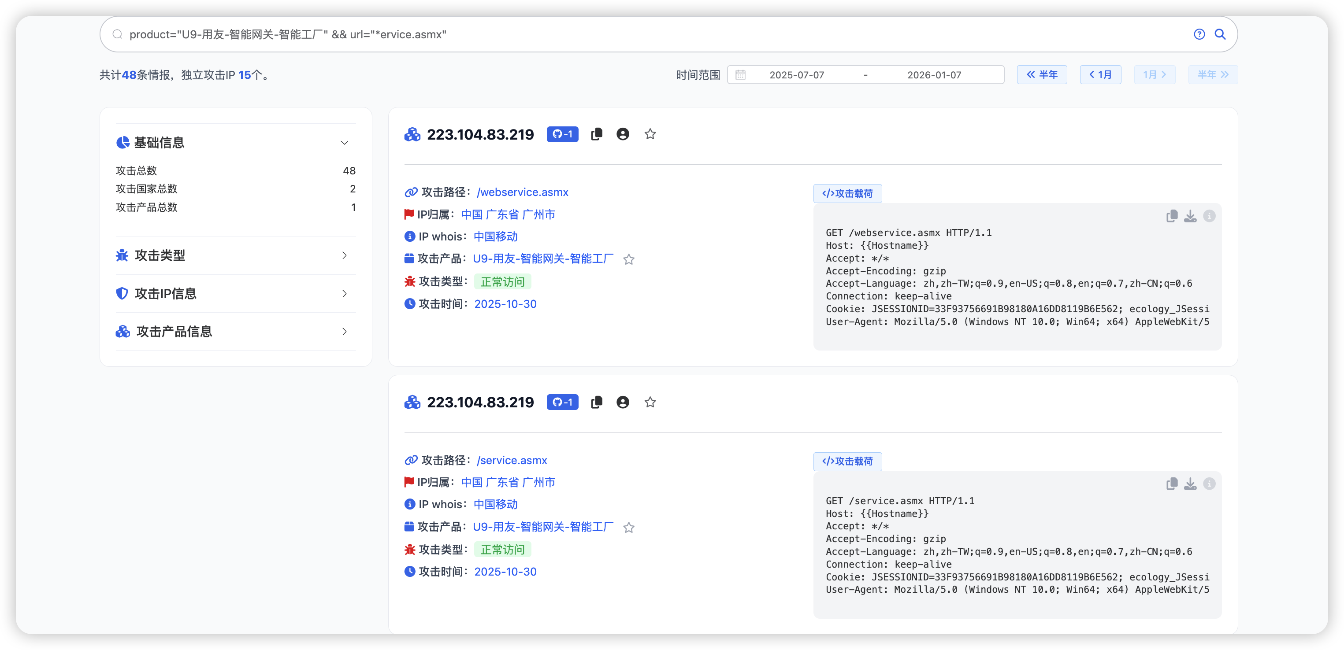Click the start date field 2025-07-07
The width and height of the screenshot is (1344, 650).
(x=796, y=75)
